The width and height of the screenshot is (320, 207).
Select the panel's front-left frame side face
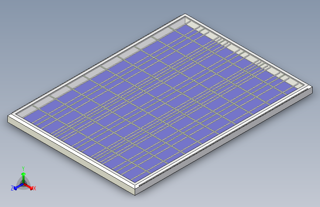coord(72,156)
